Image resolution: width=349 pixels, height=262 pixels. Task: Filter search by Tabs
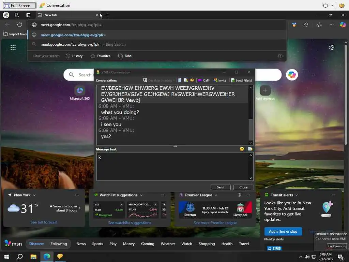(125, 56)
